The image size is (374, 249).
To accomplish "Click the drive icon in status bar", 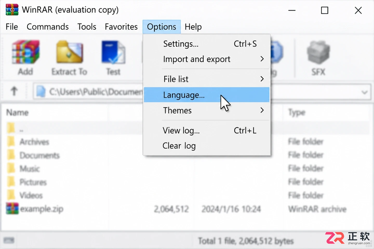I will tap(9, 240).
